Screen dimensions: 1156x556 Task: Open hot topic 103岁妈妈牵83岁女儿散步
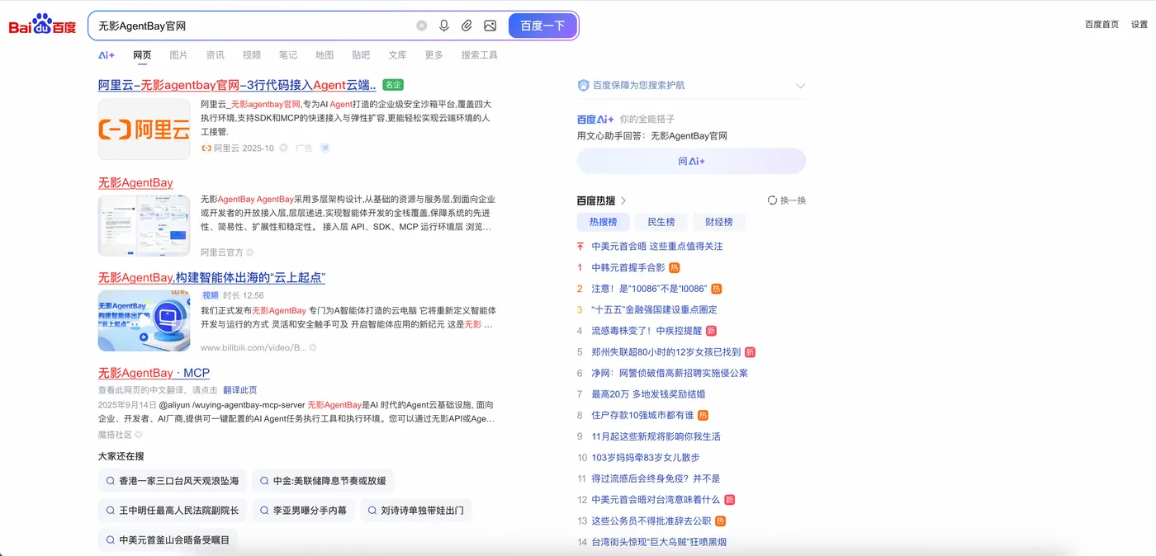(x=646, y=458)
